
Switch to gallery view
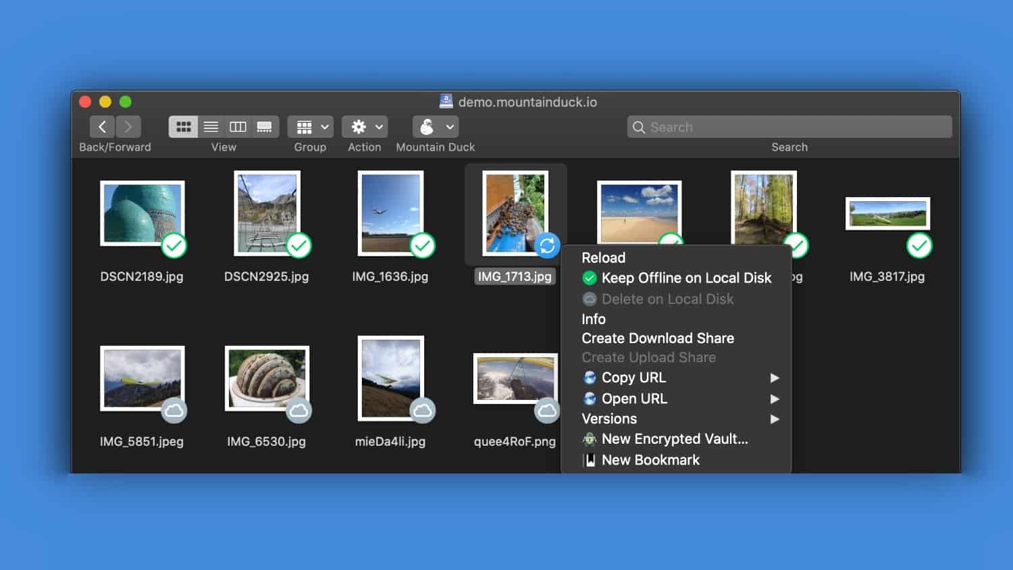coord(264,127)
